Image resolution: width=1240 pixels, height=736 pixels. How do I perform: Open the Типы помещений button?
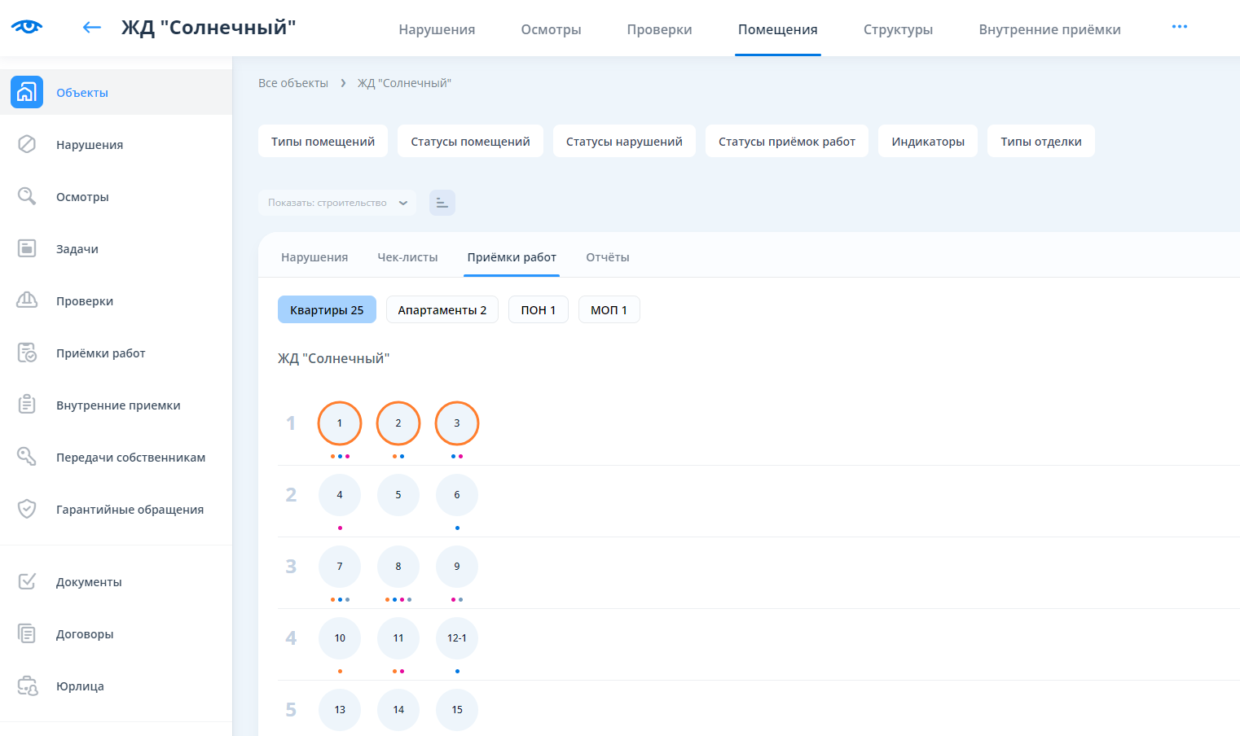click(x=323, y=141)
